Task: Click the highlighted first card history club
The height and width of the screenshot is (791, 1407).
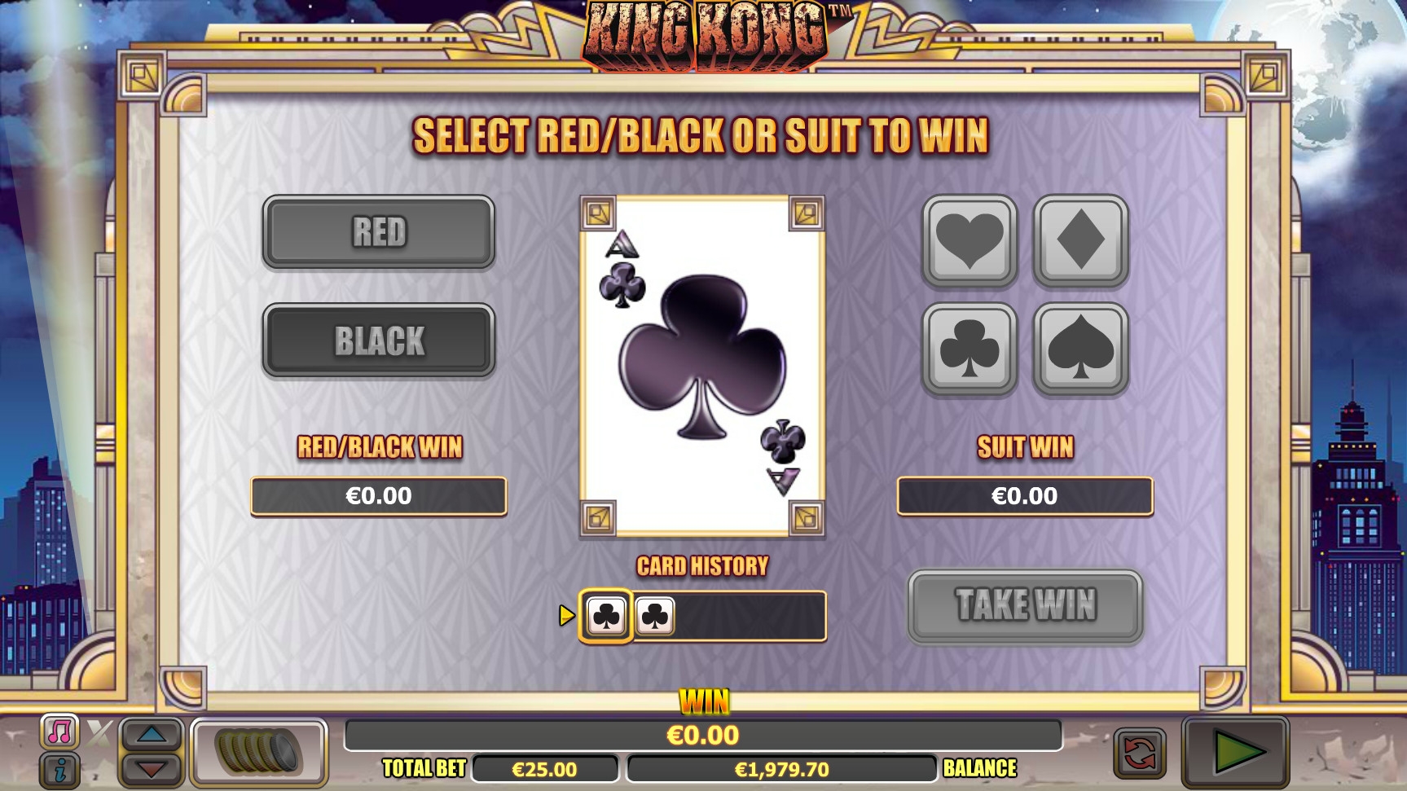Action: point(606,616)
